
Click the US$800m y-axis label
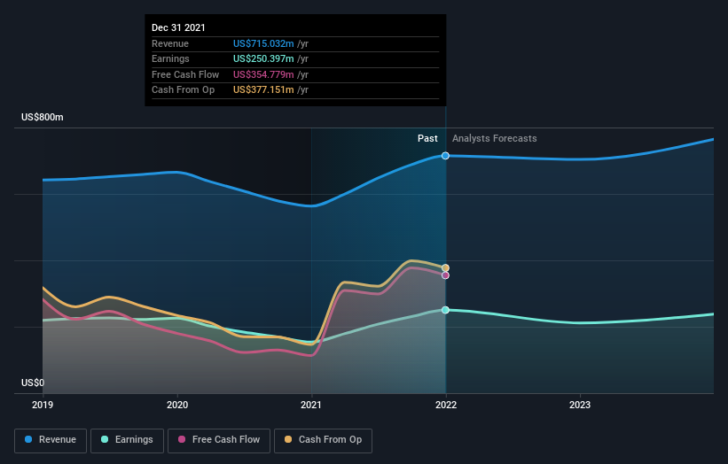click(x=43, y=117)
